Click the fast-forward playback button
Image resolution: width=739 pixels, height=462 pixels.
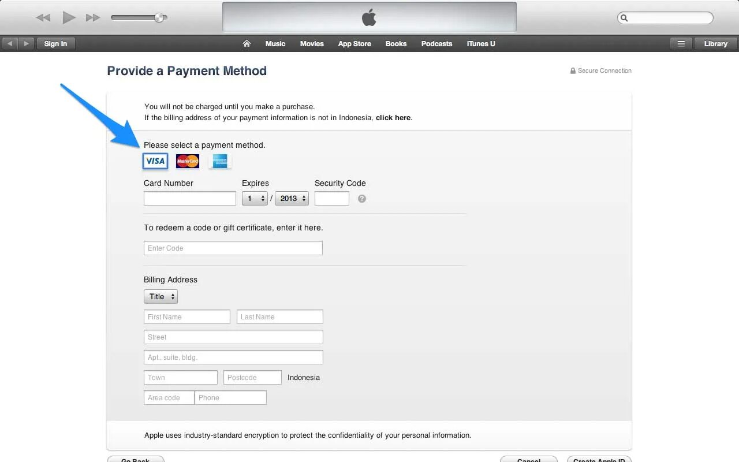coord(93,18)
